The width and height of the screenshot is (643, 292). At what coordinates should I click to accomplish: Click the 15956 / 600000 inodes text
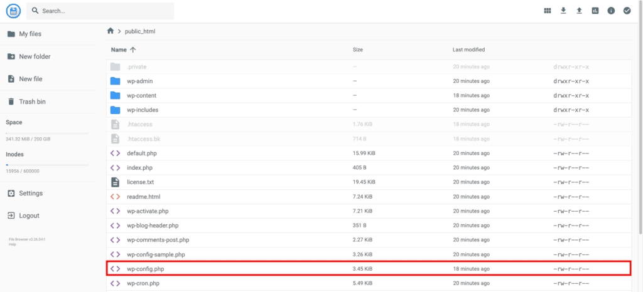coord(23,171)
